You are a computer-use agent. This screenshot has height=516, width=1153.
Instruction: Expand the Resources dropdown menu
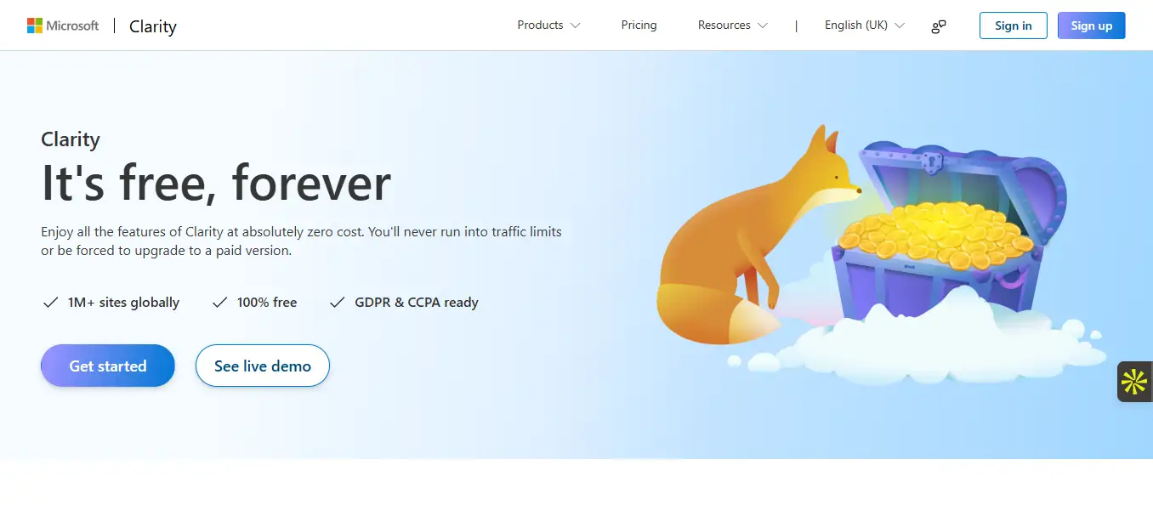pyautogui.click(x=732, y=26)
